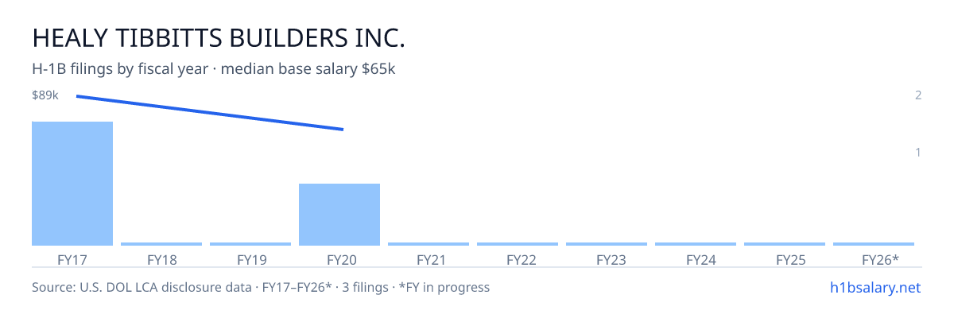Click the H-1B filings subtitle text
Screen dimensions: 954x318
pos(214,69)
